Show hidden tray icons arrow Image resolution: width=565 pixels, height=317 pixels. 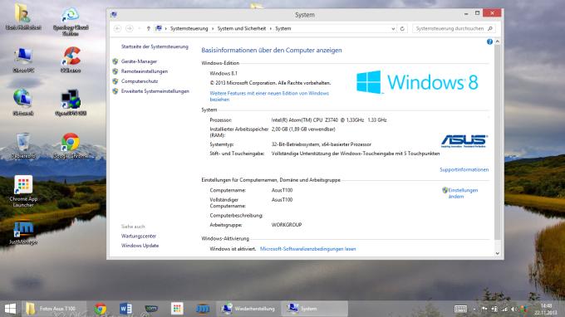coord(474,309)
